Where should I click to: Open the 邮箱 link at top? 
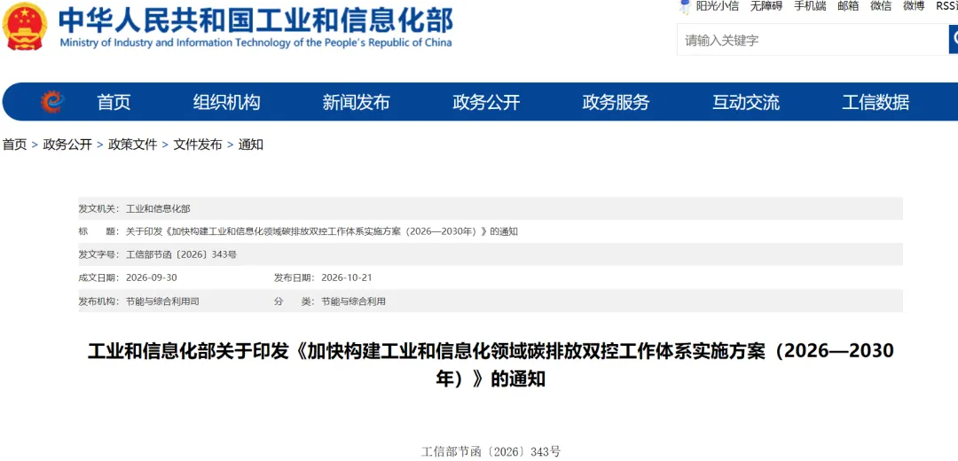848,6
